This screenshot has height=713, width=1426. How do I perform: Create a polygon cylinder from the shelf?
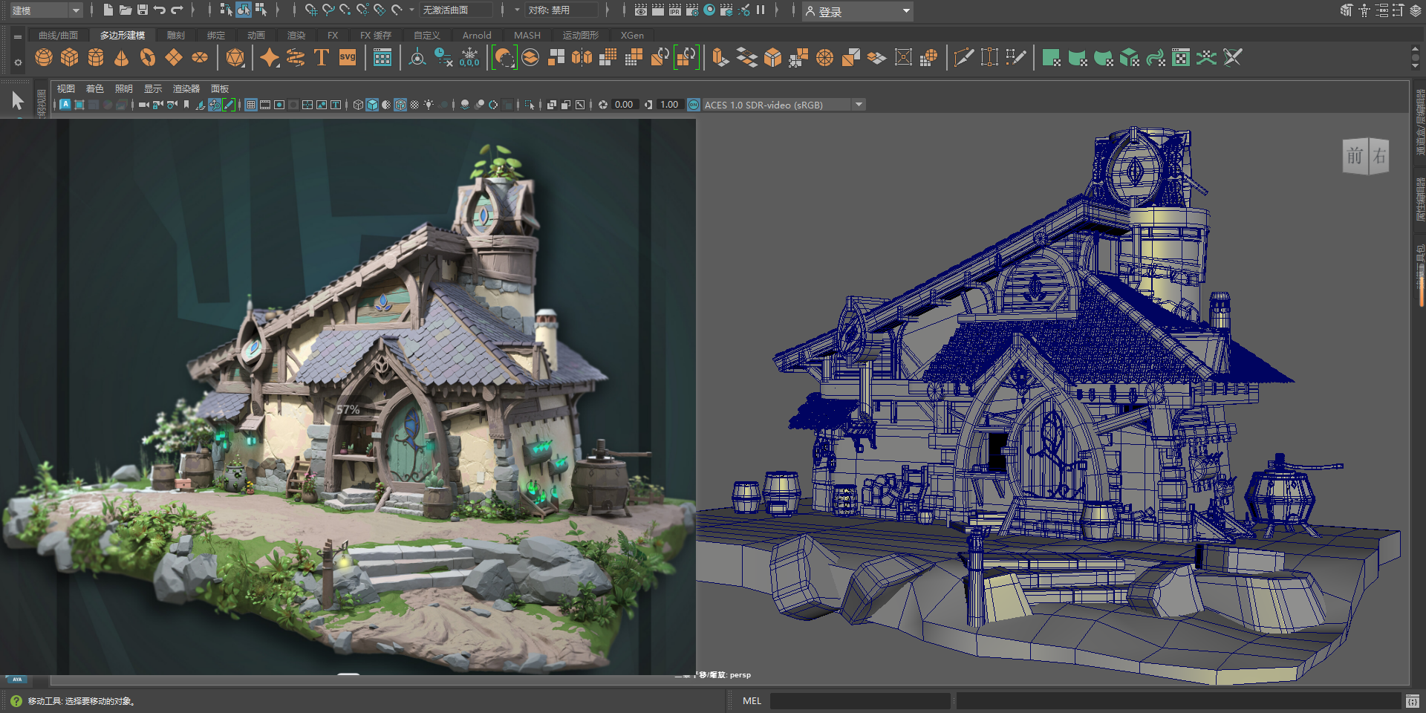[x=96, y=57]
